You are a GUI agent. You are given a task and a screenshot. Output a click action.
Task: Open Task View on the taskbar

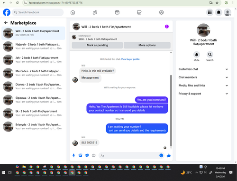tap(10, 172)
